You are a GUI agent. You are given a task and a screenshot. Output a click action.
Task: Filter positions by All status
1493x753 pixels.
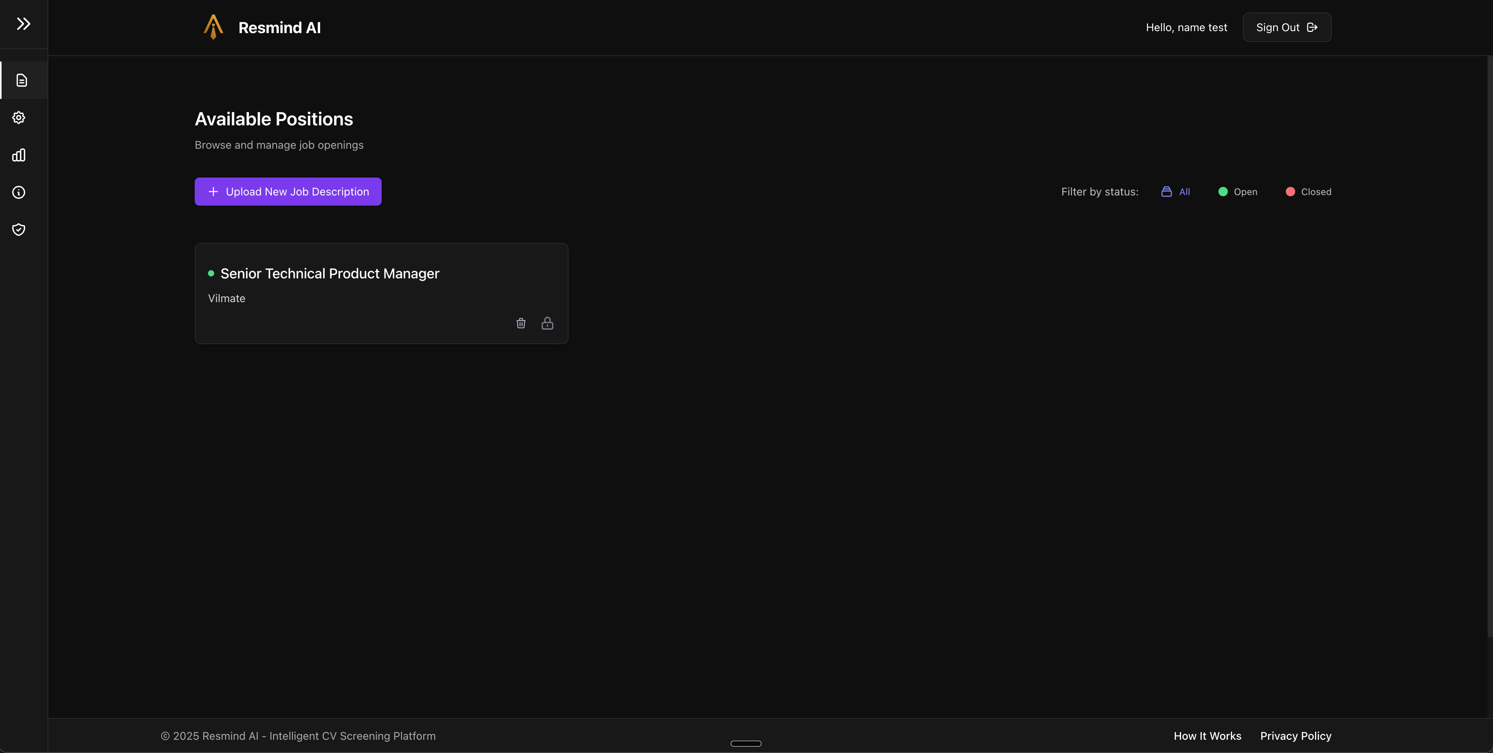(x=1175, y=191)
